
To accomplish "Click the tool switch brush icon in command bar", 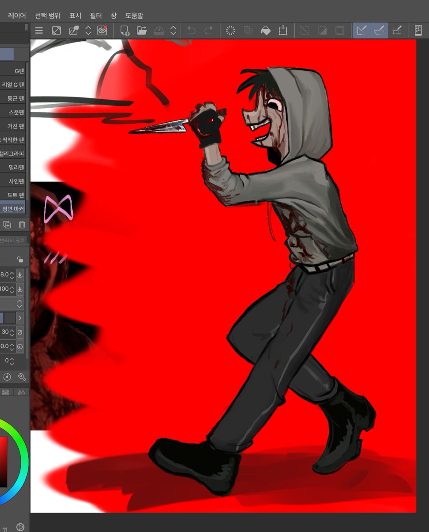I will (74, 31).
